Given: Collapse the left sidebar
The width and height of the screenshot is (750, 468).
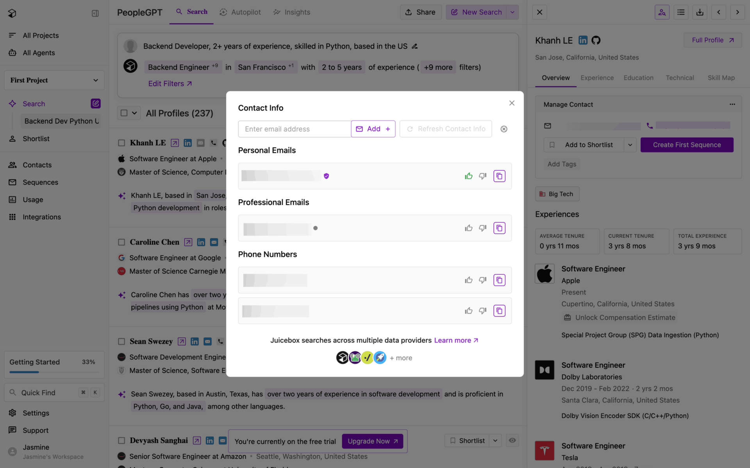Looking at the screenshot, I should tap(95, 13).
